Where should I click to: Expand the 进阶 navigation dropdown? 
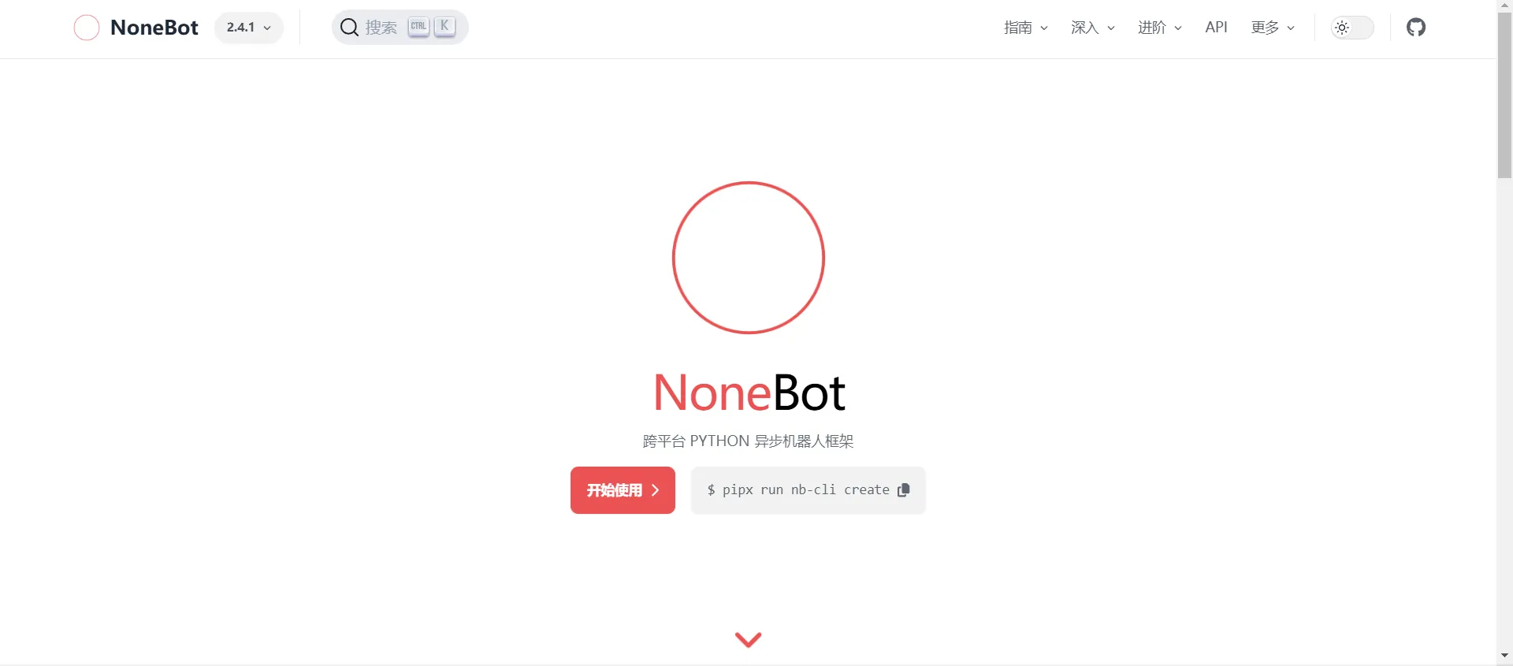pyautogui.click(x=1159, y=28)
